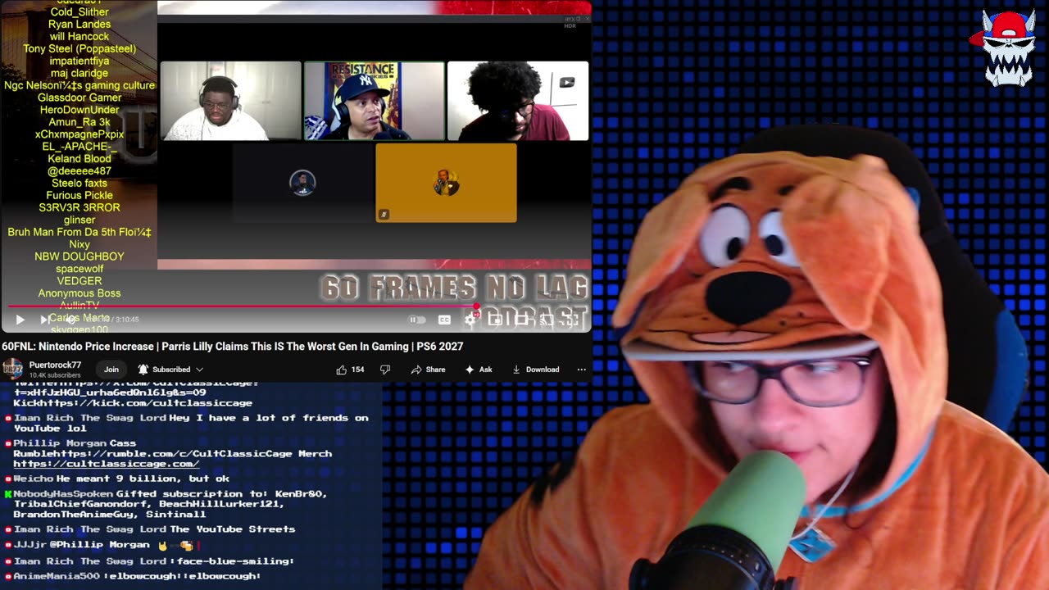This screenshot has height=590, width=1049.
Task: Select the yellow-highlighted participant tile
Action: (446, 183)
